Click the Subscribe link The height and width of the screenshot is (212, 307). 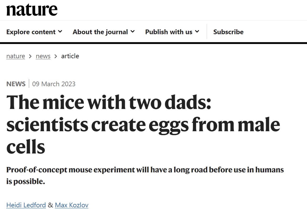point(228,32)
